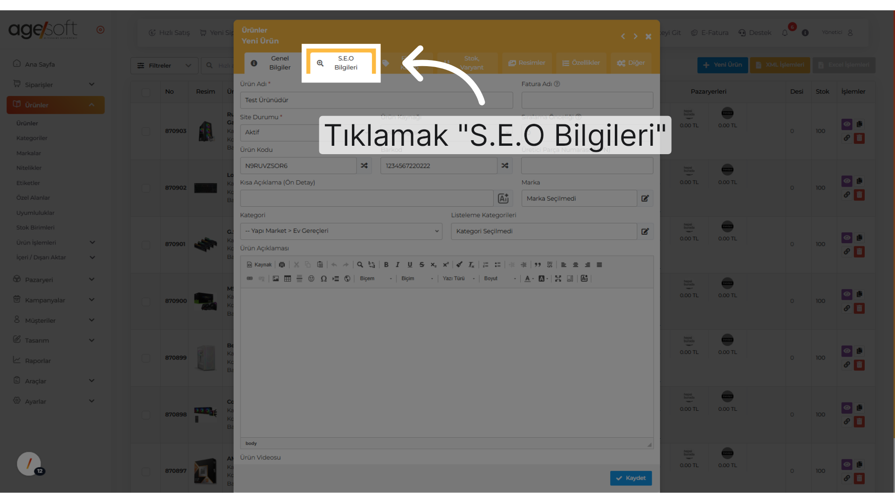
Task: Click the Fatura Adı input field
Action: pyautogui.click(x=587, y=100)
